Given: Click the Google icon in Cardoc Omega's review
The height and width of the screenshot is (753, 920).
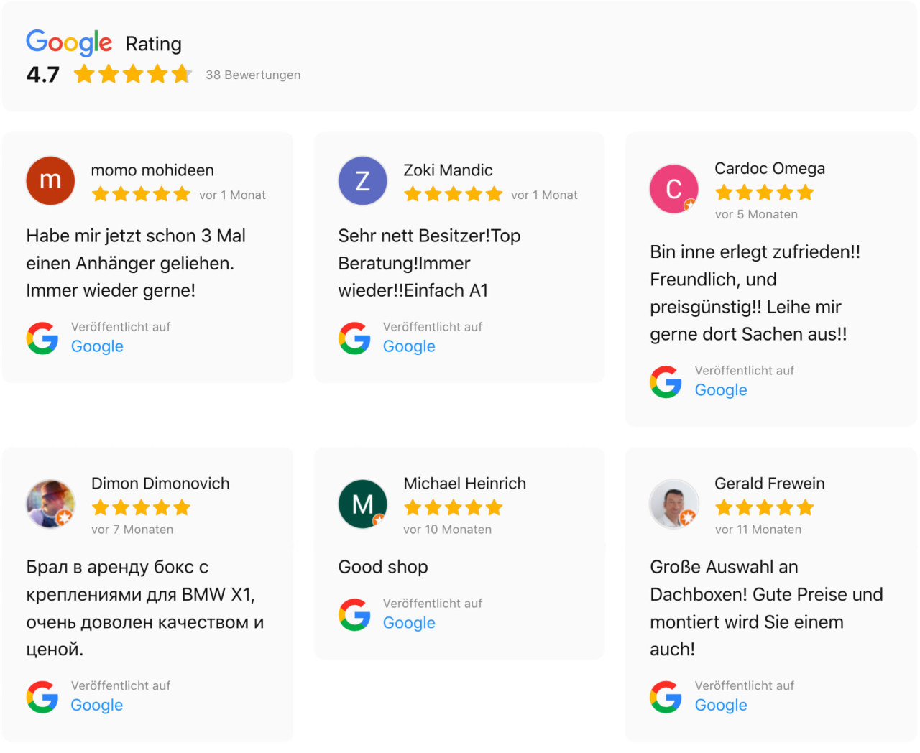Looking at the screenshot, I should coord(666,382).
